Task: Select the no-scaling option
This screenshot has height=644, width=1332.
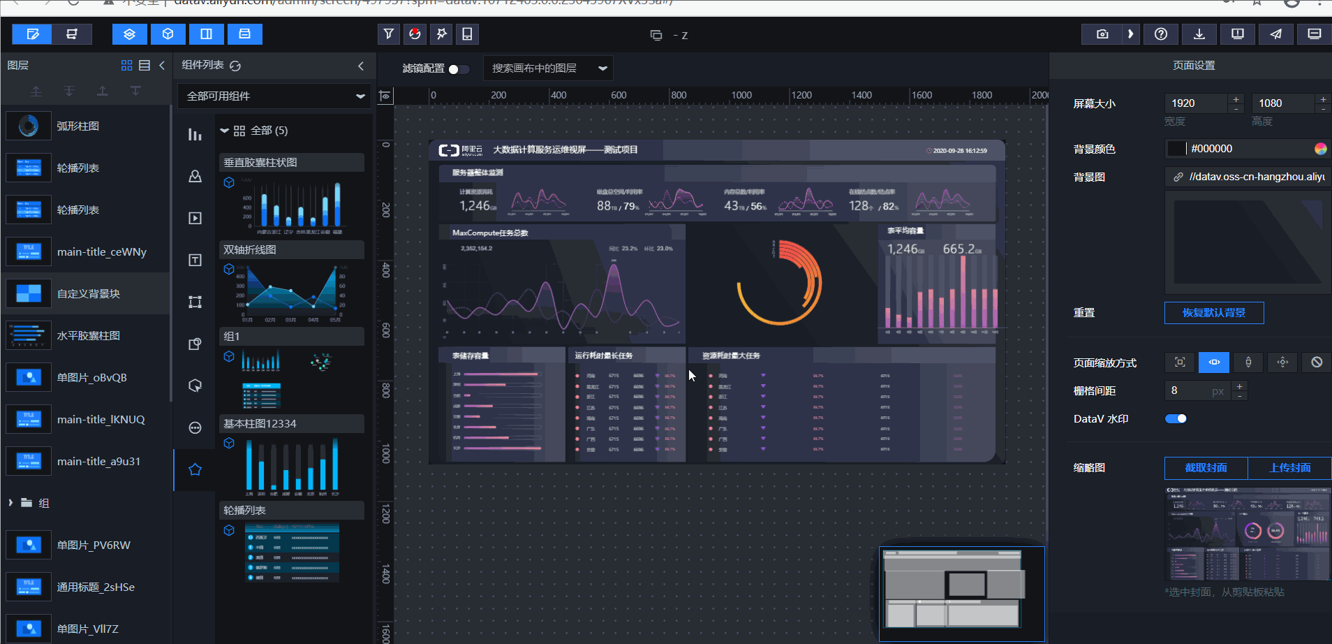Action: (1317, 362)
